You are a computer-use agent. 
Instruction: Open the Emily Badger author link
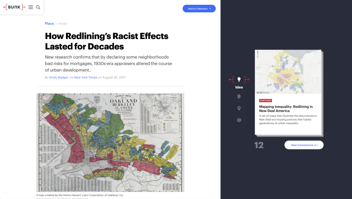pyautogui.click(x=59, y=77)
